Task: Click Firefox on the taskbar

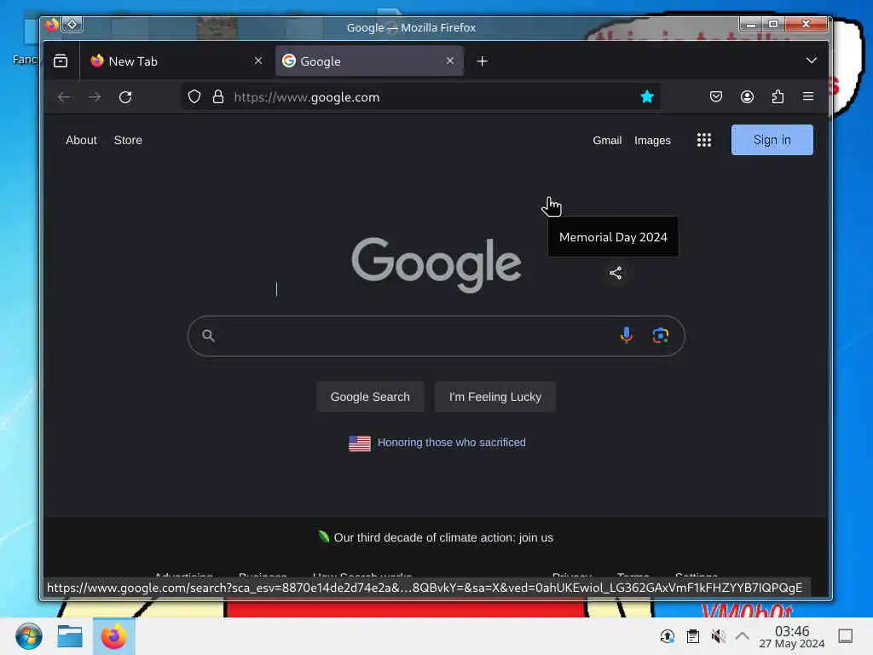Action: coord(113,636)
